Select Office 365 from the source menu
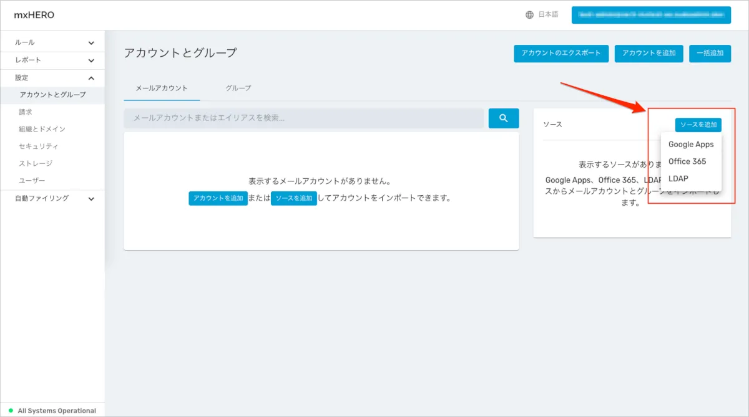749x417 pixels. coord(687,161)
